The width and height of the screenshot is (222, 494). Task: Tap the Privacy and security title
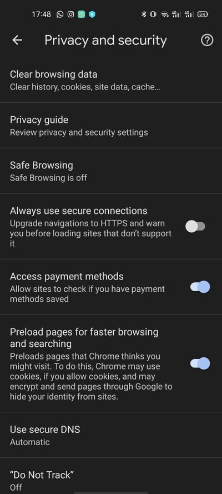105,41
